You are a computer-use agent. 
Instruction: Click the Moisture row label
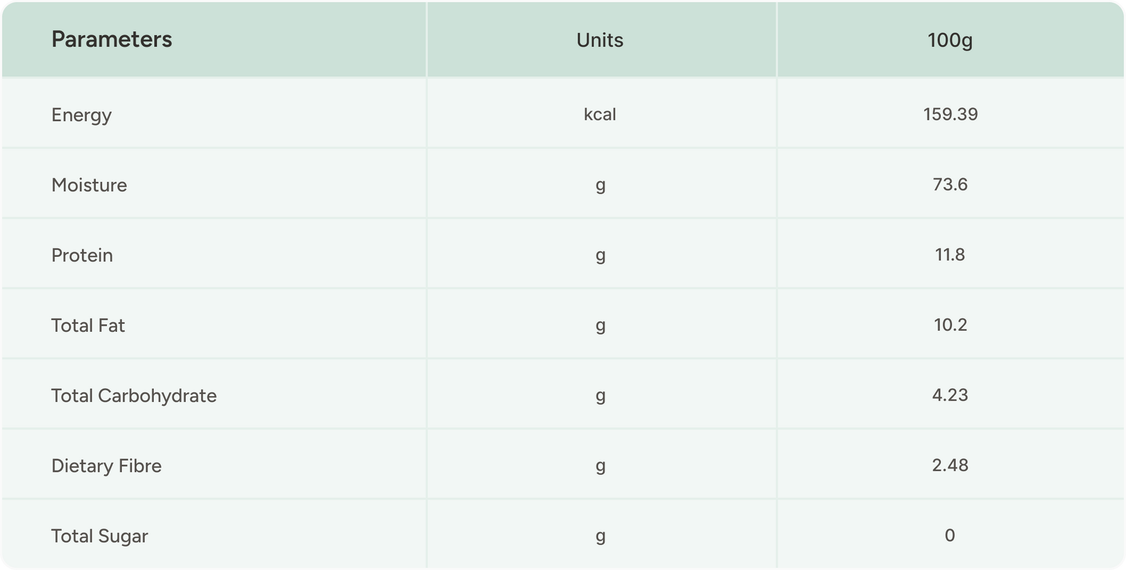[89, 185]
